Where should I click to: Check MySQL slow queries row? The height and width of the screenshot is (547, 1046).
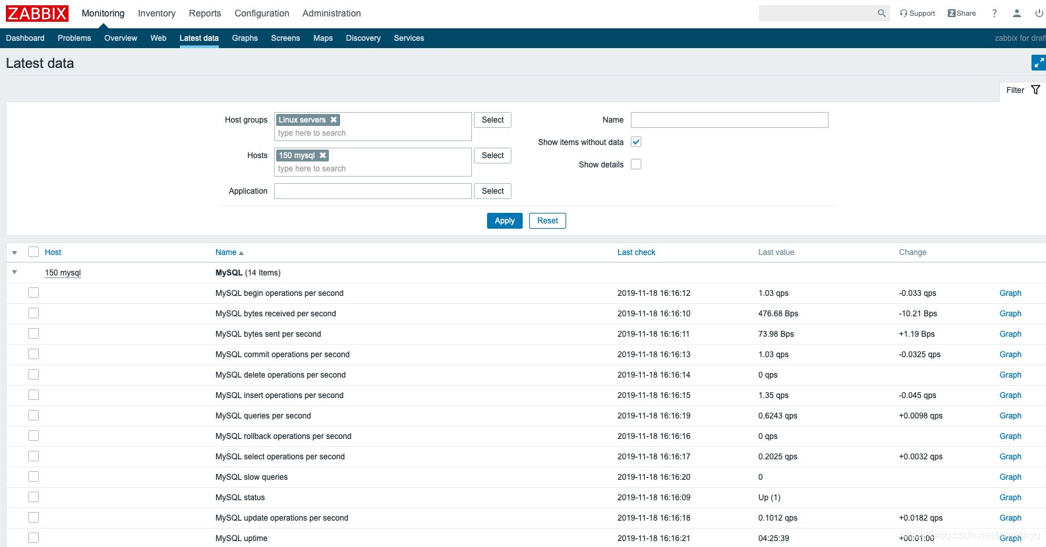click(34, 476)
